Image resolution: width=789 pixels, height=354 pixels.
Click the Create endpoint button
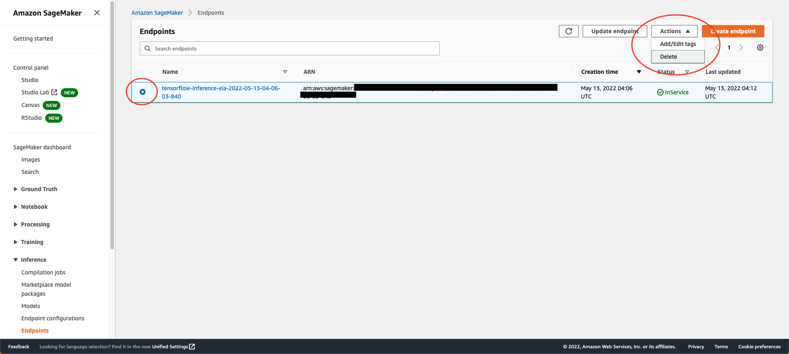pyautogui.click(x=733, y=31)
